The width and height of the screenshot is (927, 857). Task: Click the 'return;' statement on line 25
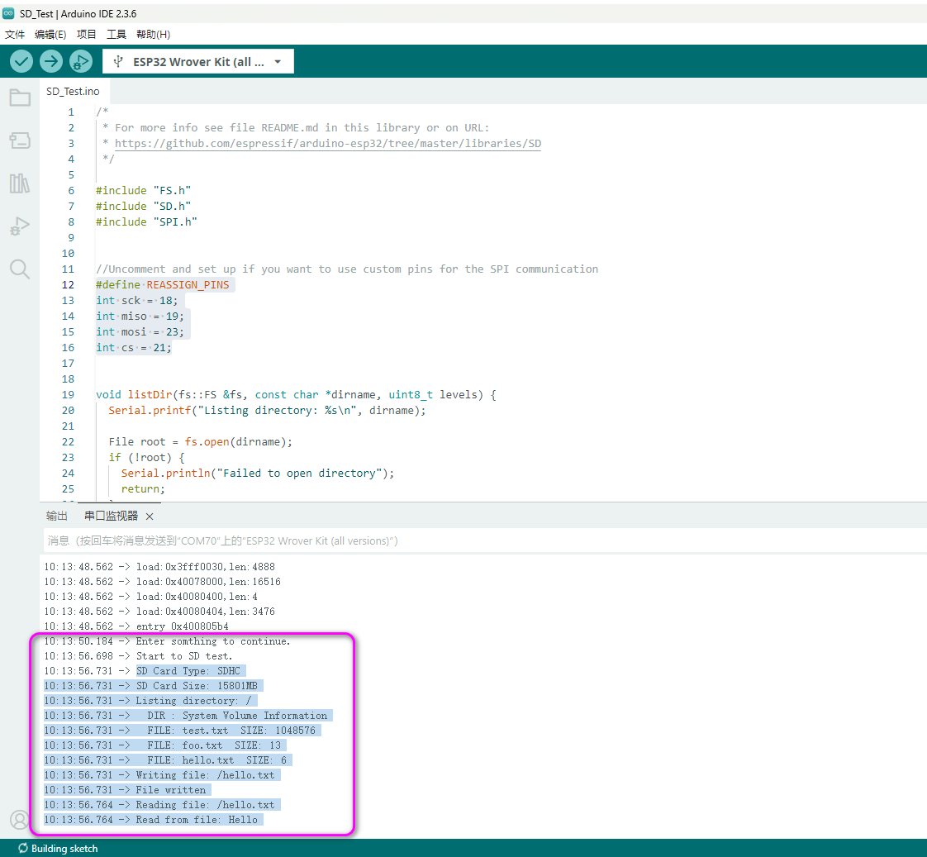pyautogui.click(x=143, y=488)
